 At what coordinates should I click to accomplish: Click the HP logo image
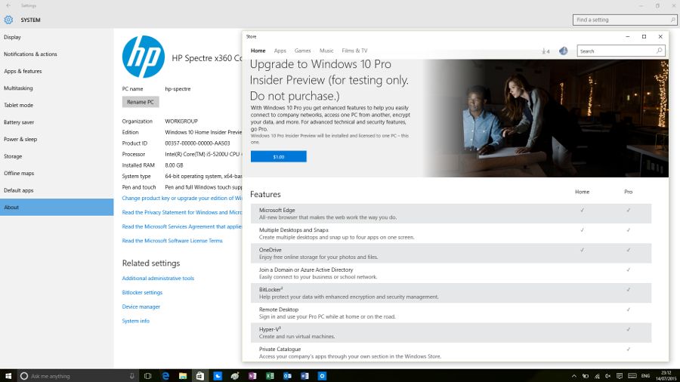[143, 57]
